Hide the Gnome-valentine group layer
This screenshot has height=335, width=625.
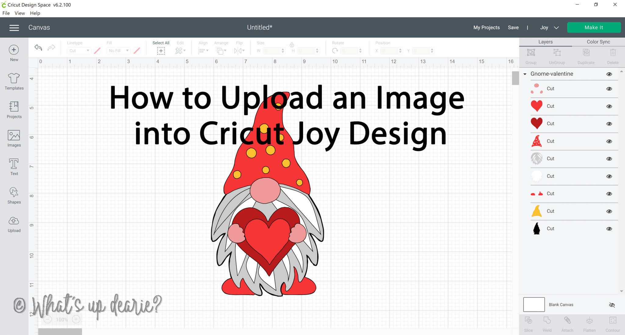coord(609,74)
